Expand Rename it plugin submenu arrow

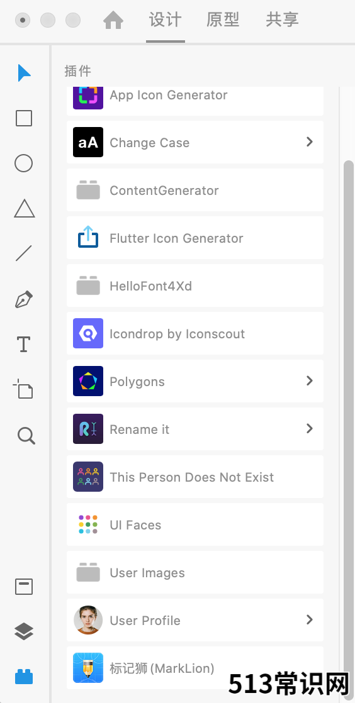tap(309, 429)
